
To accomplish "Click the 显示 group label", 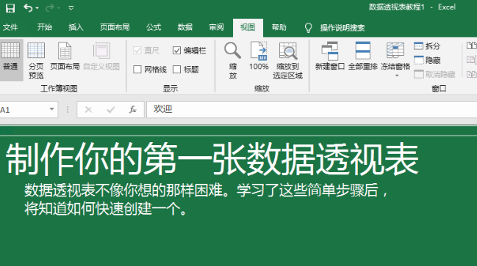I will coord(170,89).
